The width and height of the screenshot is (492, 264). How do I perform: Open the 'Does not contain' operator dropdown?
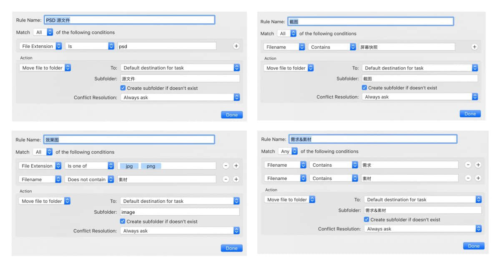89,179
